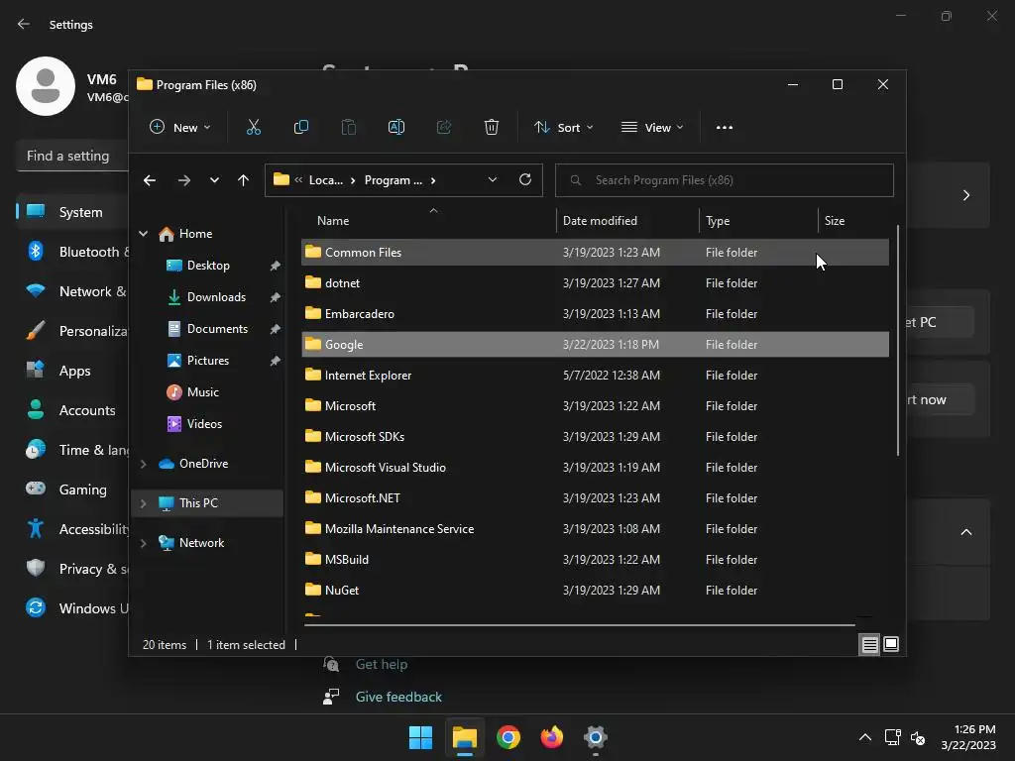Click the muted volume tray icon

[918, 737]
